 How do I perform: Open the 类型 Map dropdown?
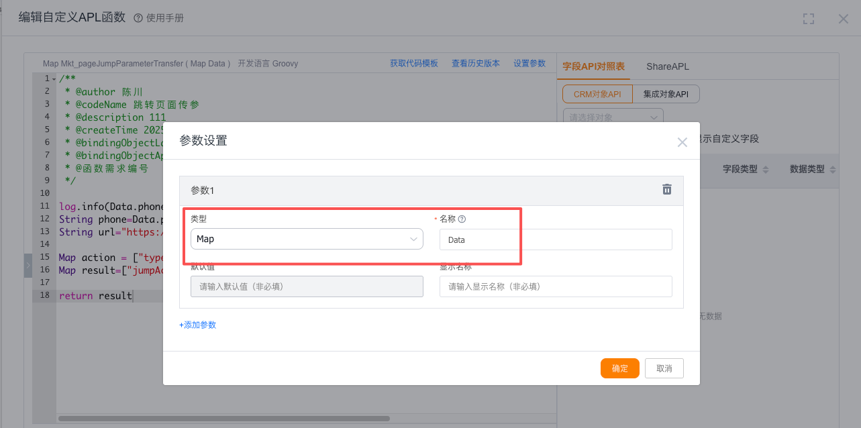307,239
